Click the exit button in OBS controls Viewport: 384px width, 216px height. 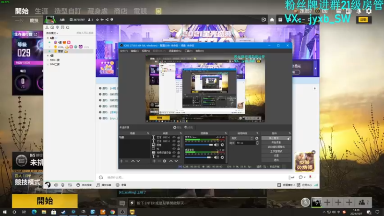click(x=276, y=160)
